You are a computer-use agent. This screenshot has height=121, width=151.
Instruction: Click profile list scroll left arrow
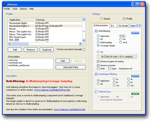pos(10,44)
